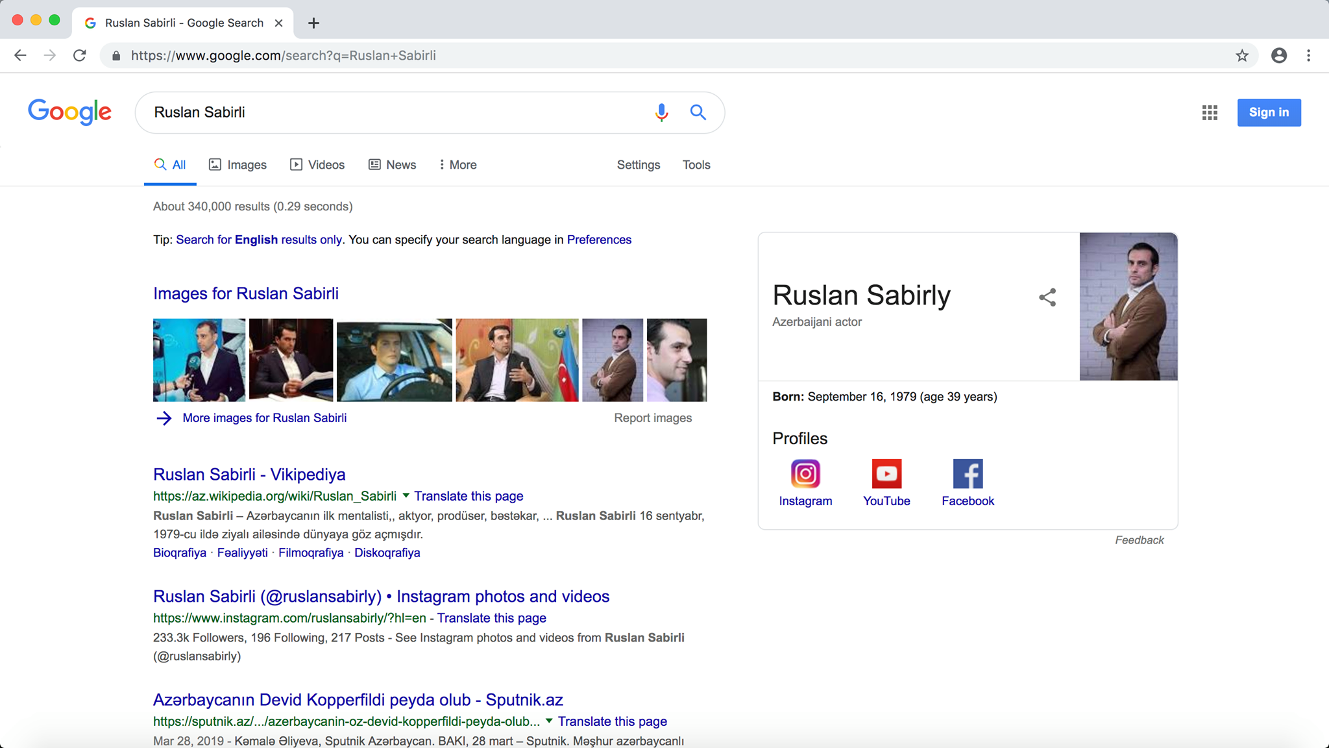Close the Ruslan Sabirli search tab
Viewport: 1329px width, 748px height.
pos(278,23)
